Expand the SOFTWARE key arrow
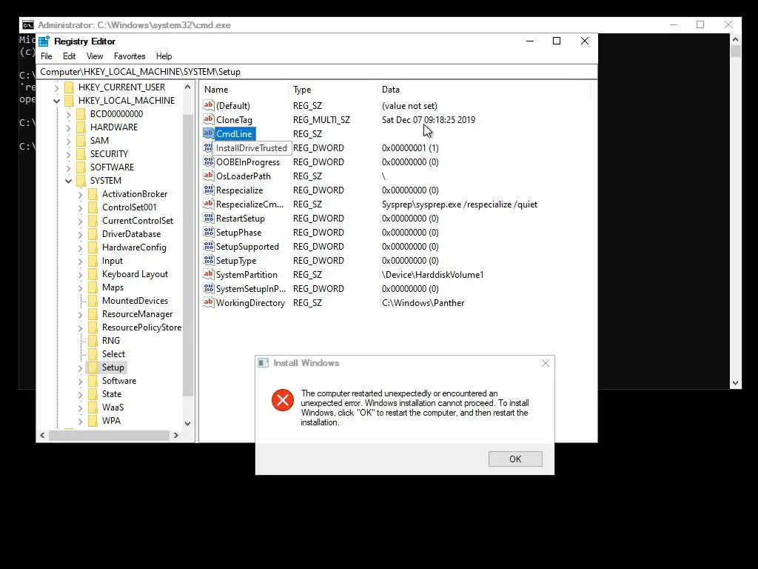Screen dimensions: 758x569 pos(69,168)
